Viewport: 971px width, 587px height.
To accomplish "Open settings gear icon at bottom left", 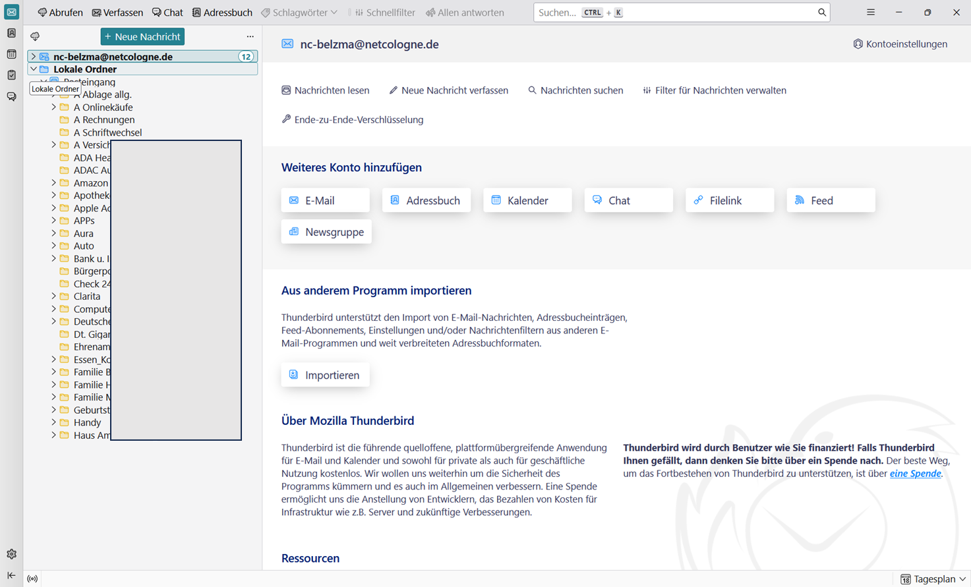I will coord(11,554).
